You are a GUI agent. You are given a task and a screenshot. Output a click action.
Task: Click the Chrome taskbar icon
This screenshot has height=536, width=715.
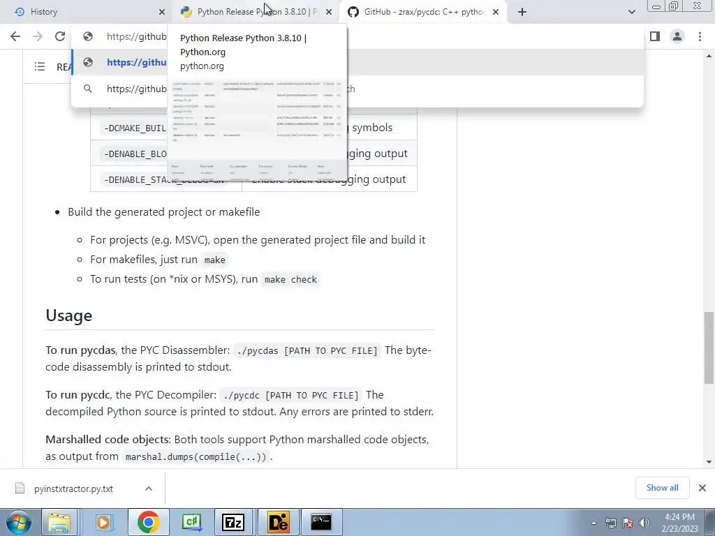[x=148, y=522]
